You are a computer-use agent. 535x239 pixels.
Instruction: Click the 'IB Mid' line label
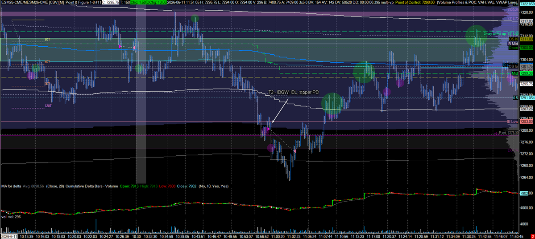tap(513, 44)
